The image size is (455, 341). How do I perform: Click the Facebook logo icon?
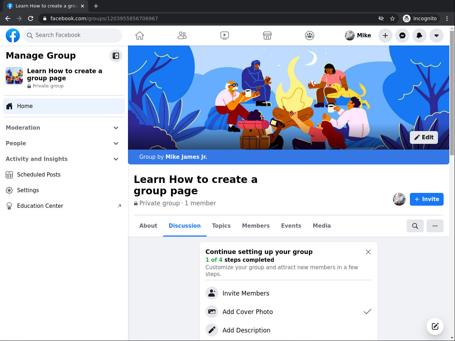[x=13, y=36]
